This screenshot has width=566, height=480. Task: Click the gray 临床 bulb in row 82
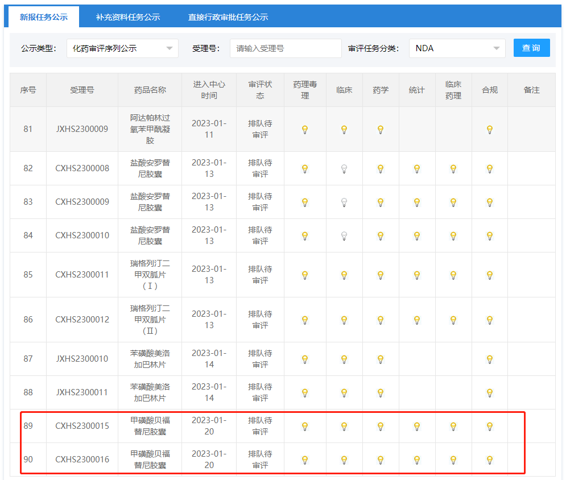(344, 169)
